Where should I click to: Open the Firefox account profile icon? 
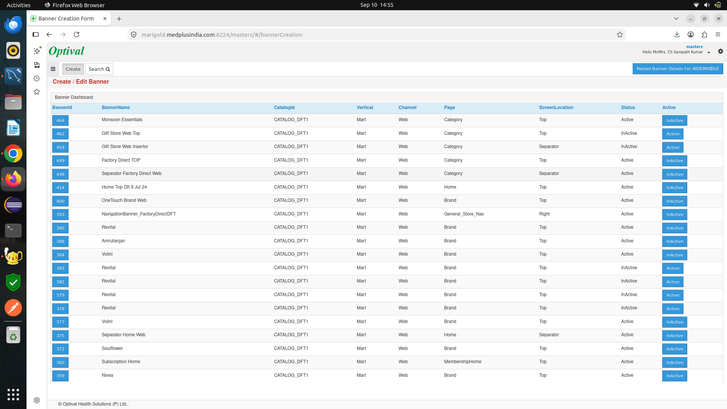click(691, 34)
